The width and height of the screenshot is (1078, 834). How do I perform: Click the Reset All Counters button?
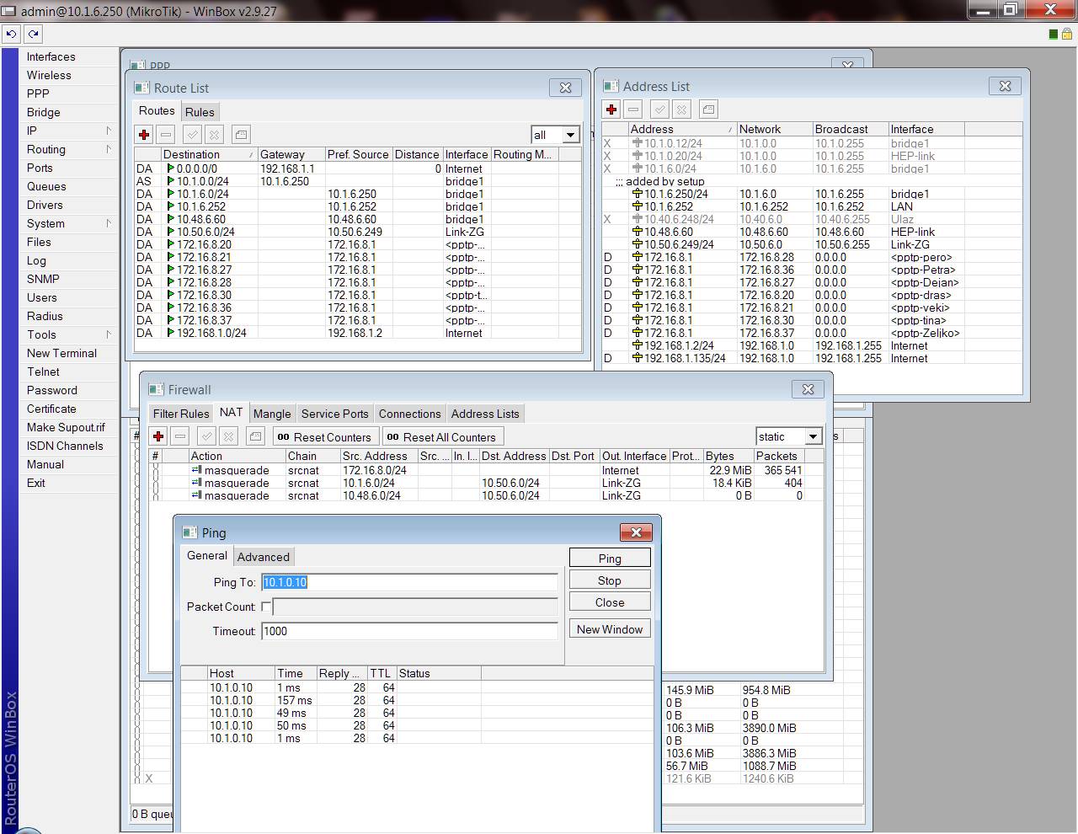(x=443, y=436)
